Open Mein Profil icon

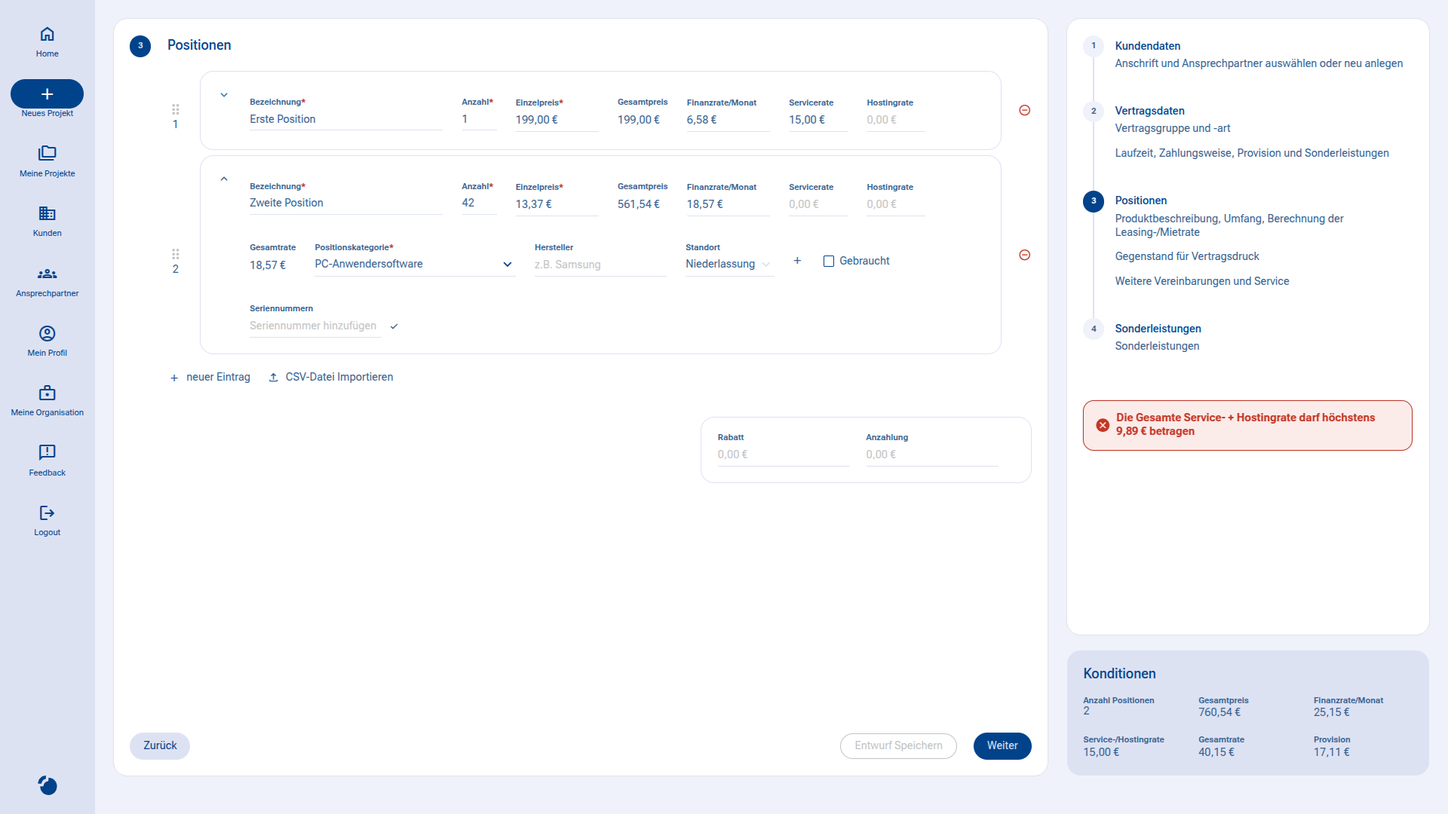click(47, 333)
